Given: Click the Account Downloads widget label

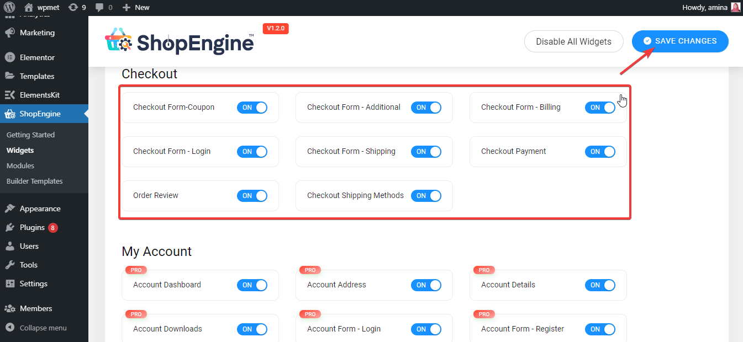Looking at the screenshot, I should point(167,329).
